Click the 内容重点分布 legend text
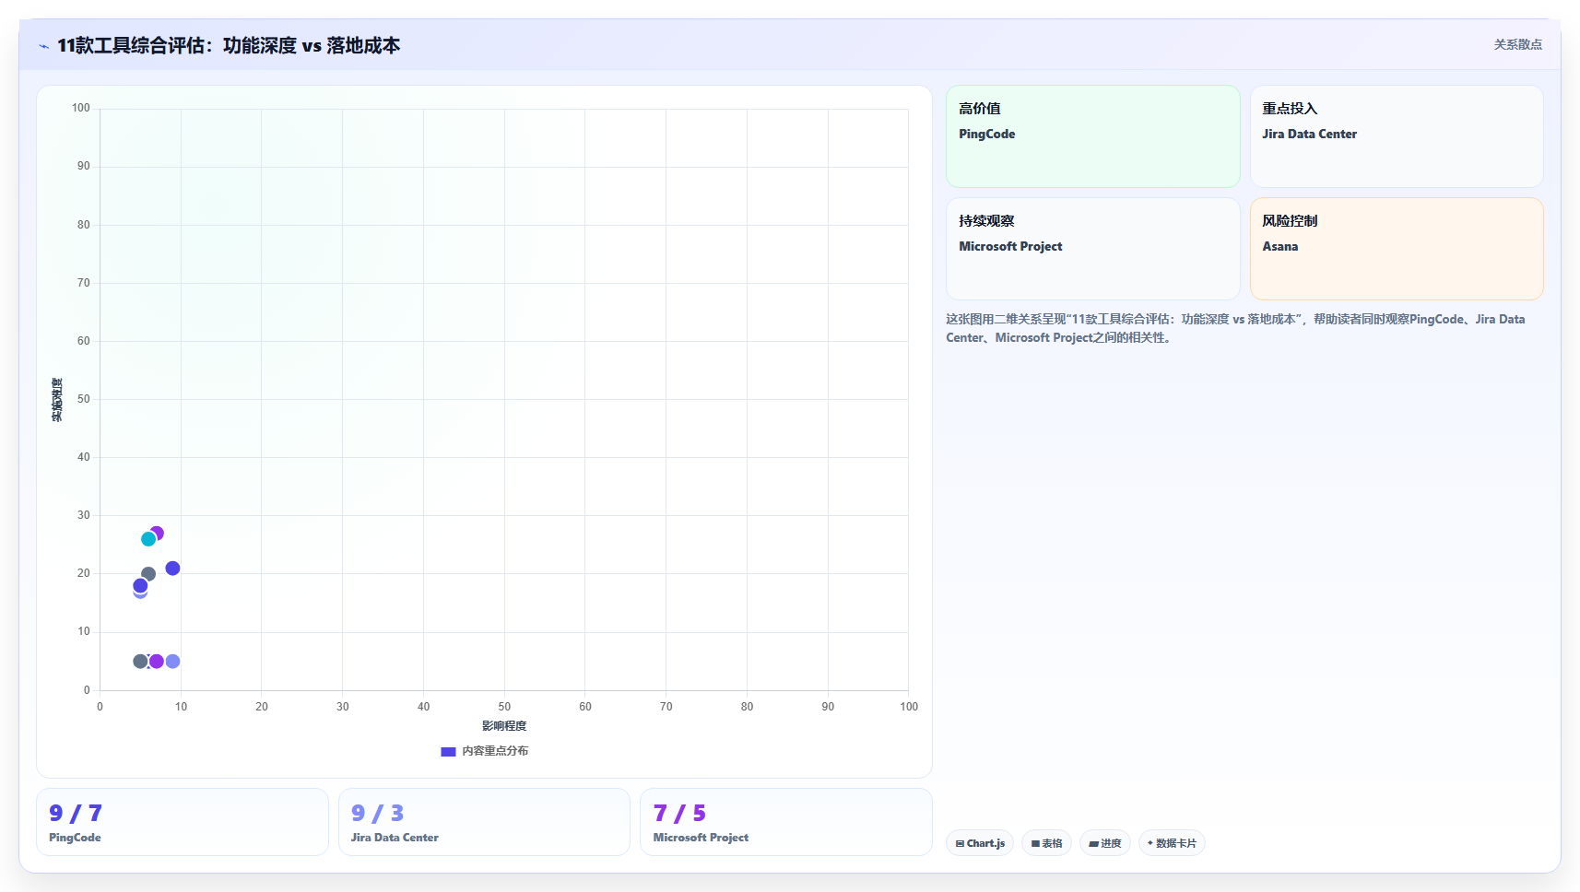This screenshot has height=892, width=1580. [x=495, y=751]
